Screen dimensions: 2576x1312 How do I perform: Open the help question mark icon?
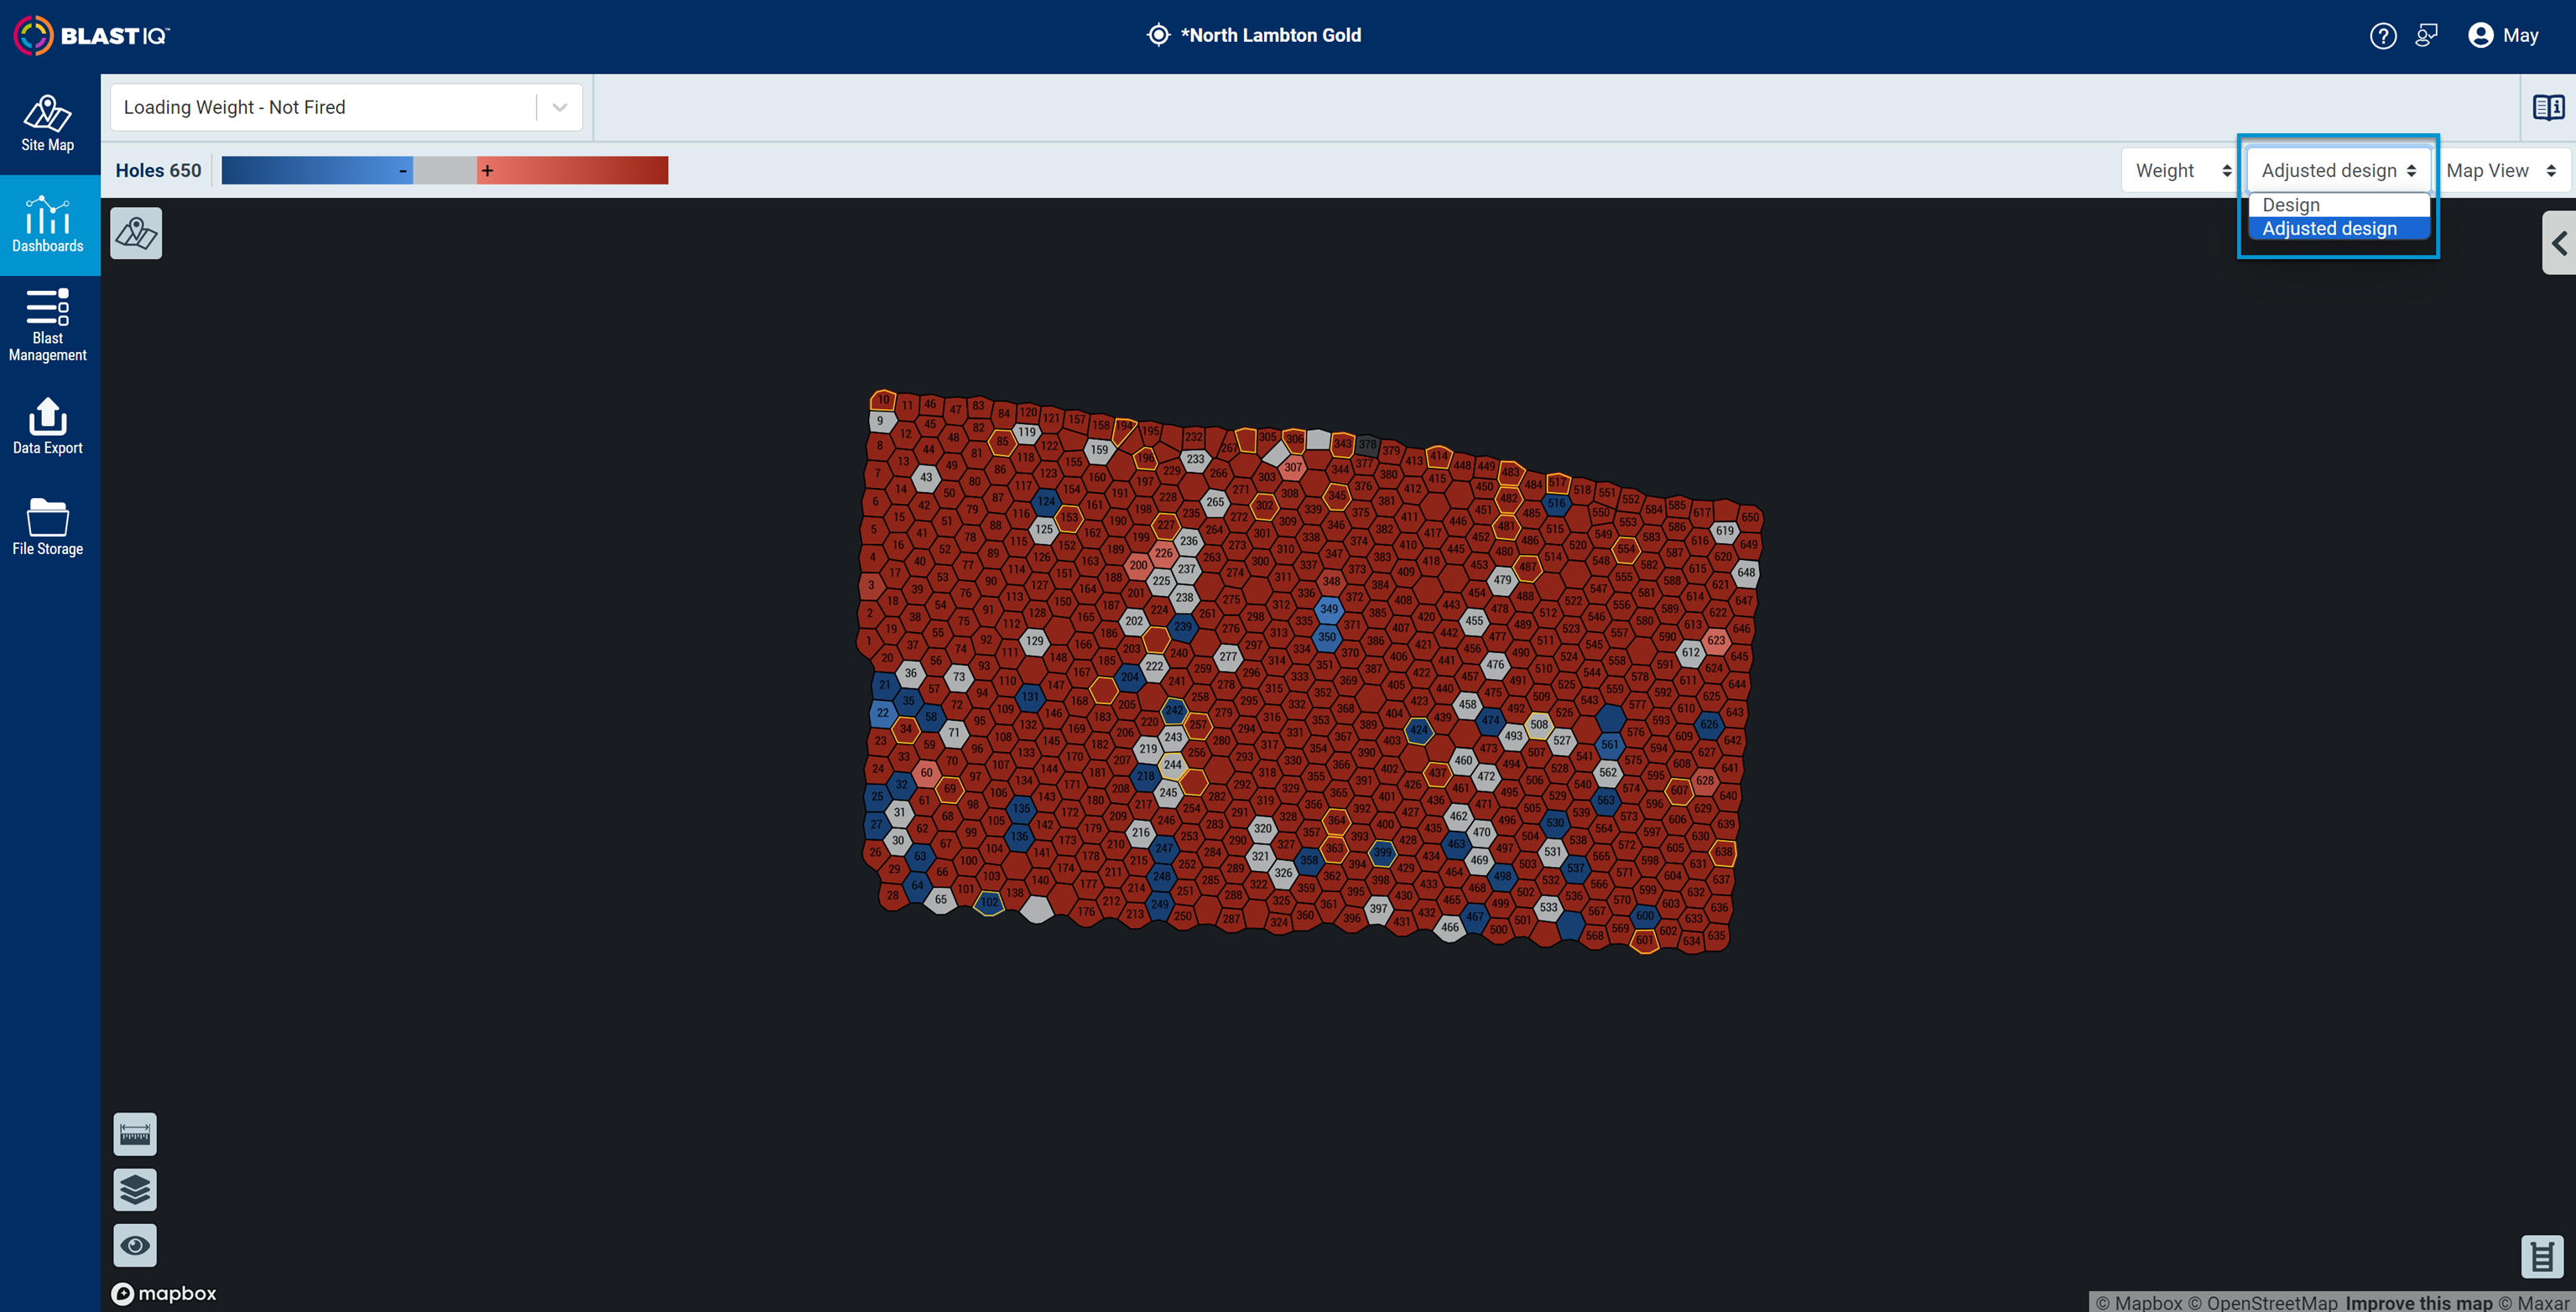click(2383, 36)
